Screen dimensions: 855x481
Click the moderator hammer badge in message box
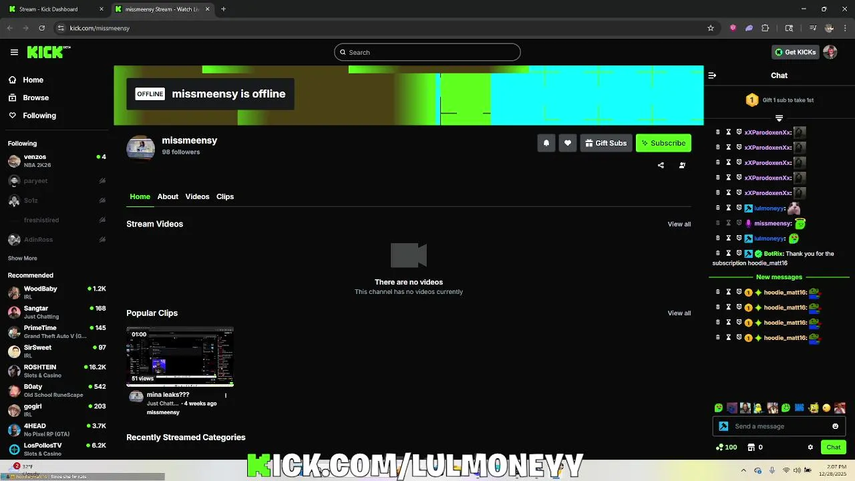tap(723, 426)
